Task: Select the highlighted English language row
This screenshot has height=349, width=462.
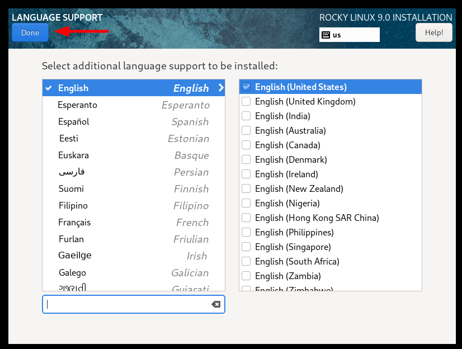Action: click(x=134, y=88)
